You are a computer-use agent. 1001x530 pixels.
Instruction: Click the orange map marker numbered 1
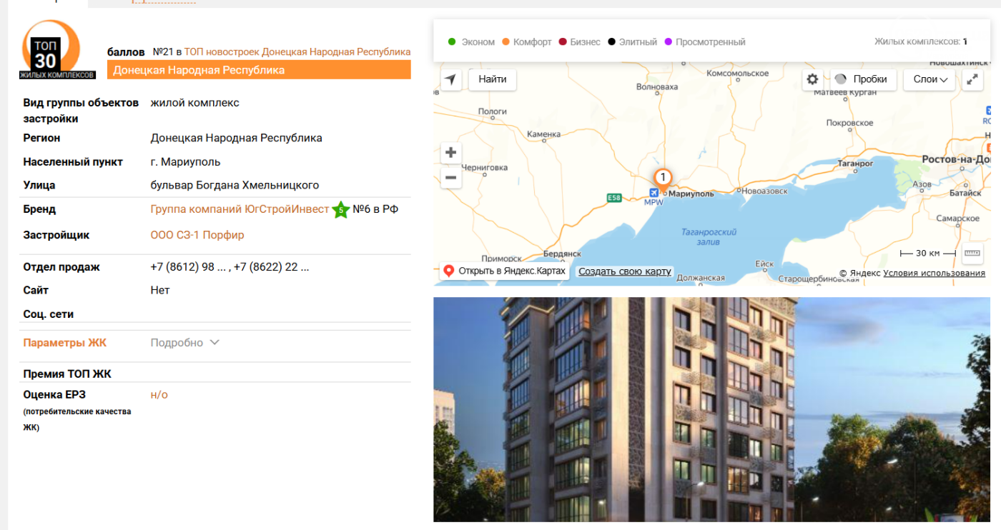point(663,179)
